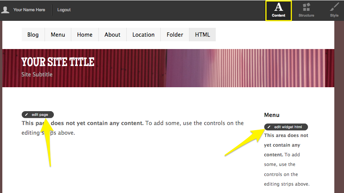Image resolution: width=344 pixels, height=193 pixels.
Task: Navigate to the Home page tab
Action: pos(84,34)
